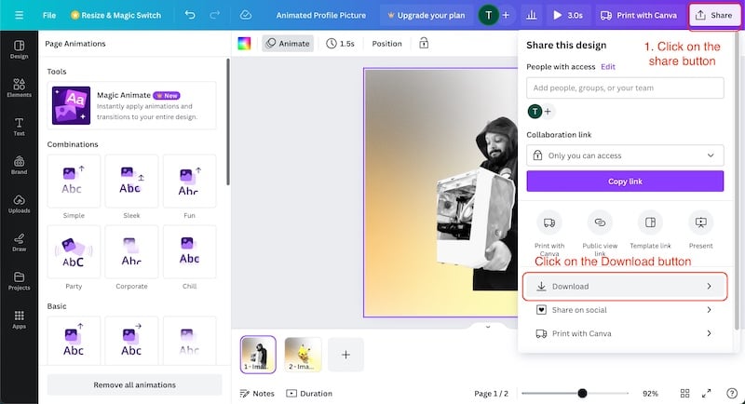Click the Present icon in share panel
Screen dimensions: 745x404
click(x=701, y=222)
